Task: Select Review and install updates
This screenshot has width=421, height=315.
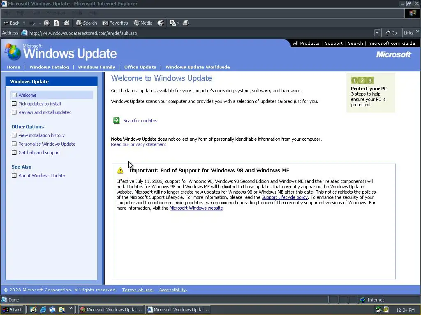Action: point(45,112)
